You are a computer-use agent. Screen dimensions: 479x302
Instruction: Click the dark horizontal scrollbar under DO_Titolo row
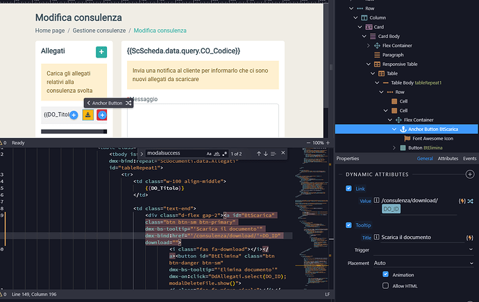coord(74,132)
